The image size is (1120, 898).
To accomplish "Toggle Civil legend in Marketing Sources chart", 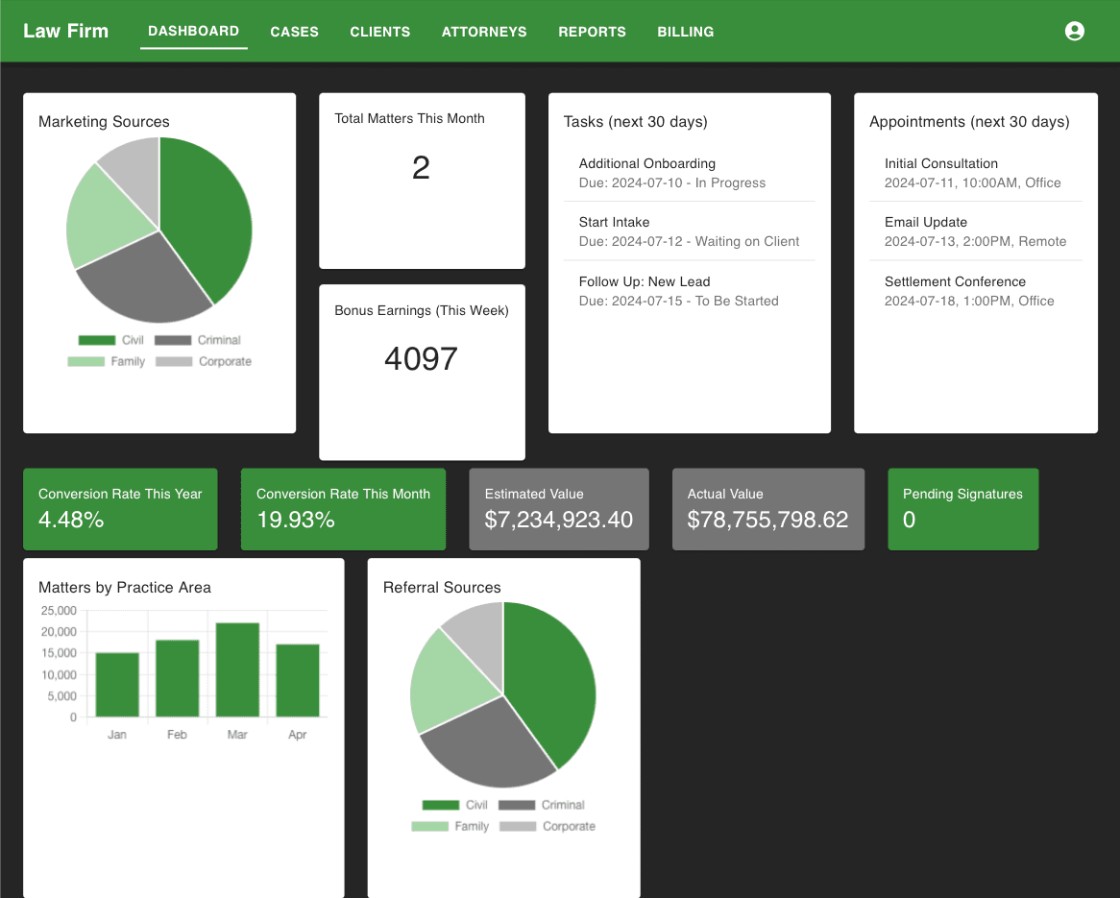I will pos(111,340).
